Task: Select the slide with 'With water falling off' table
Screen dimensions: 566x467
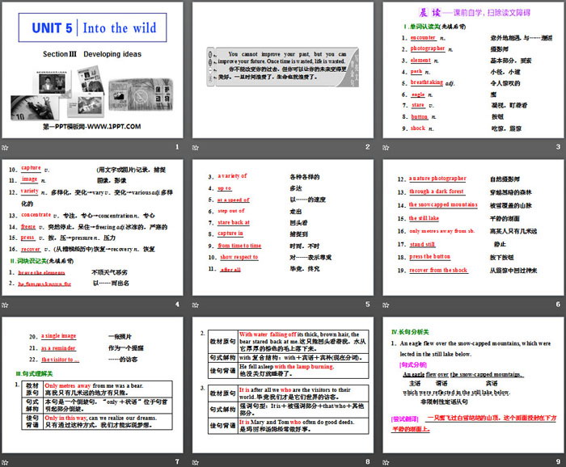Action: 283,386
